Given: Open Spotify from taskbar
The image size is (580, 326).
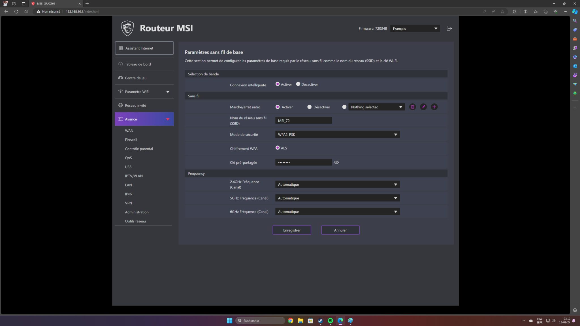Looking at the screenshot, I should [x=330, y=321].
